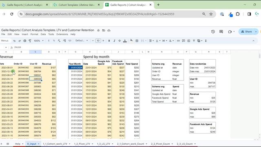Image resolution: width=261 pixels, height=147 pixels.
Task: Open the filter views dropdown
Action: pyautogui.click(x=199, y=41)
